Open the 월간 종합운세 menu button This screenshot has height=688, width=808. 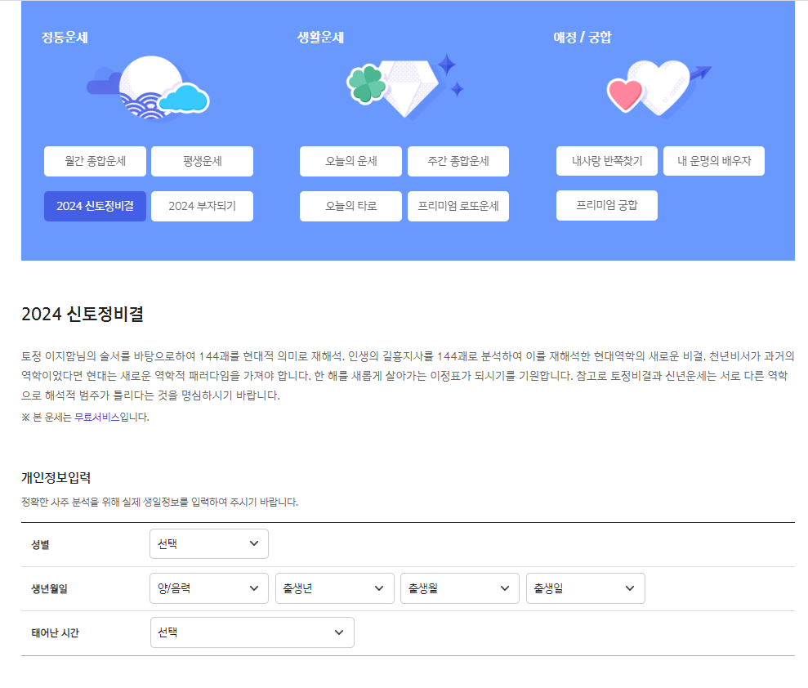[96, 161]
